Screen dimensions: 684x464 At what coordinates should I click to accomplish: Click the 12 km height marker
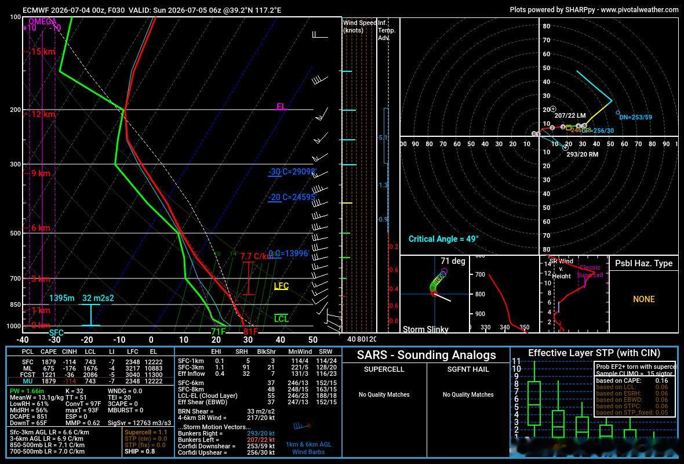click(43, 114)
